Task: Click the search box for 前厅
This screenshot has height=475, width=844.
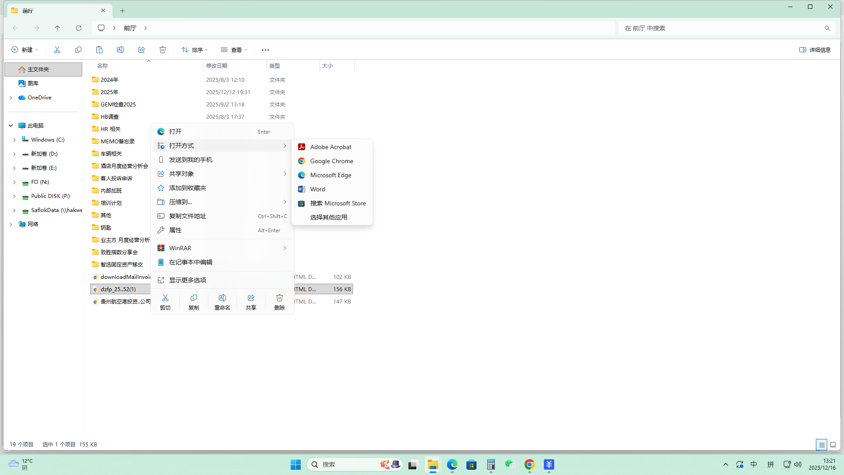Action: [721, 28]
